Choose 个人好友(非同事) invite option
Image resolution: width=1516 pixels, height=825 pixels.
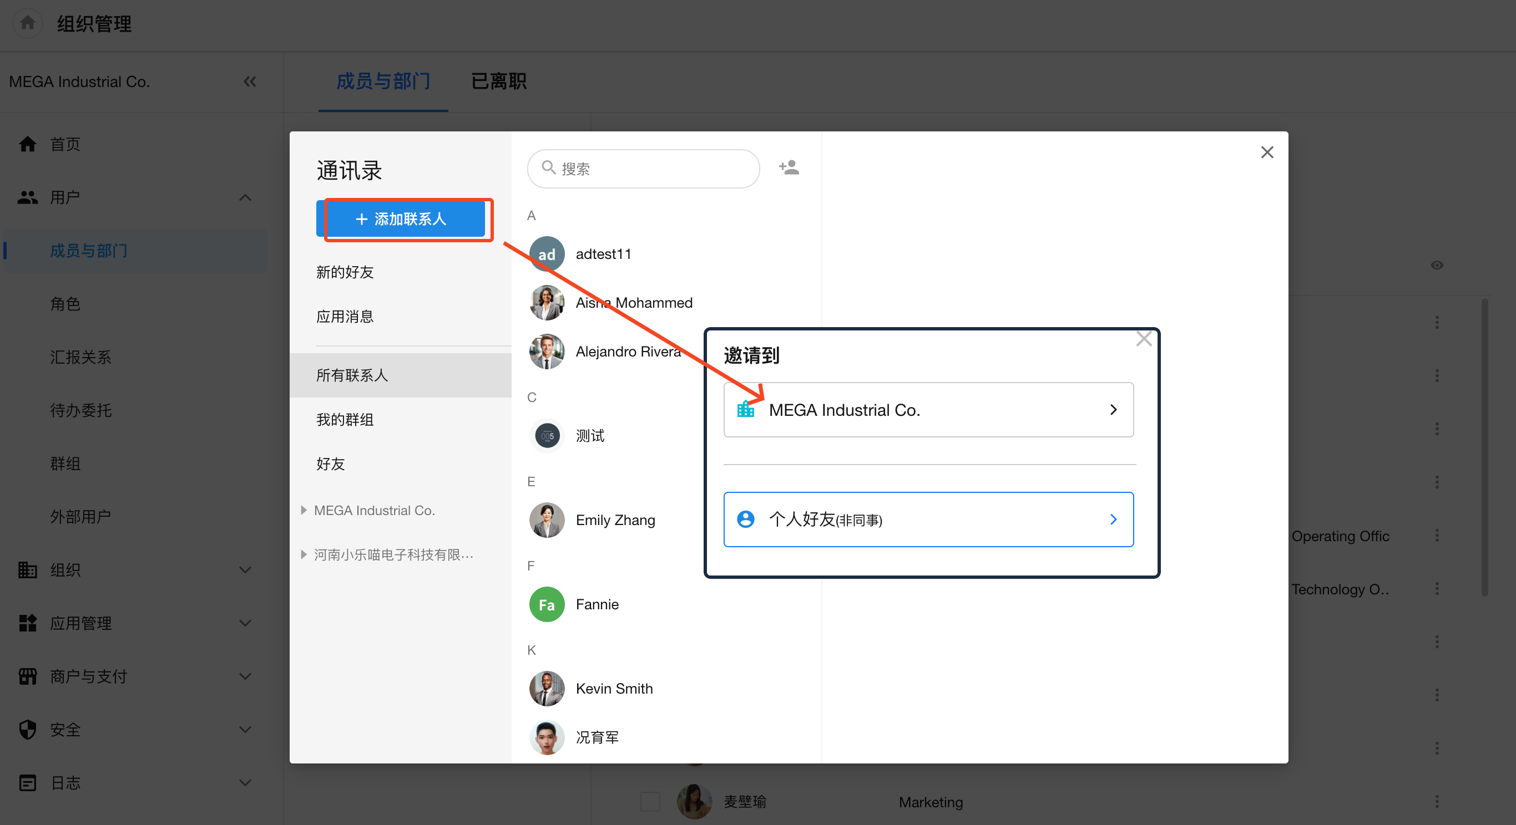click(x=928, y=519)
